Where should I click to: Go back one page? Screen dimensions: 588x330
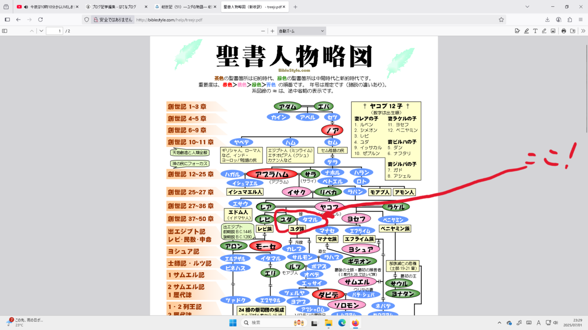click(18, 20)
